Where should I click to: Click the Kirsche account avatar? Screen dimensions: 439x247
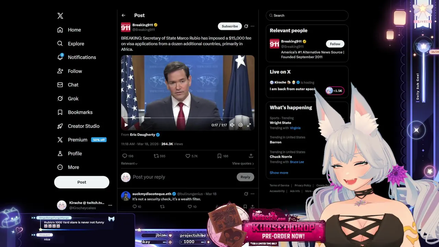coord(62,205)
